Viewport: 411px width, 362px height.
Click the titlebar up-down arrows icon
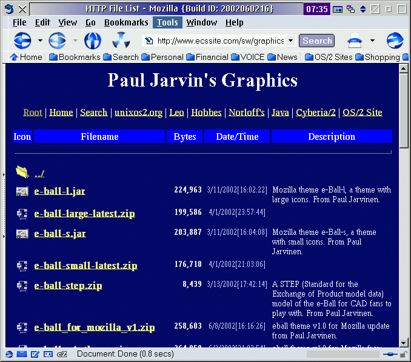363,10
